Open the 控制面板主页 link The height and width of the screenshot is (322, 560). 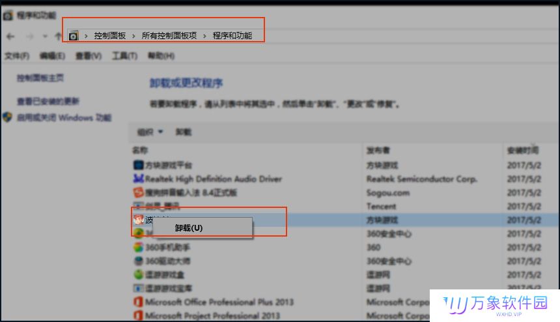40,78
